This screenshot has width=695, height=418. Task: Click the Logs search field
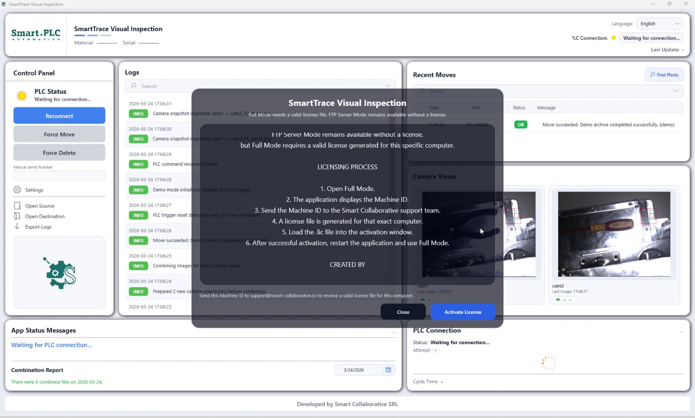point(260,86)
